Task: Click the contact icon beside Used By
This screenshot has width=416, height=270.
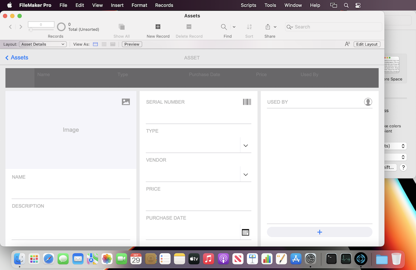Action: point(368,102)
